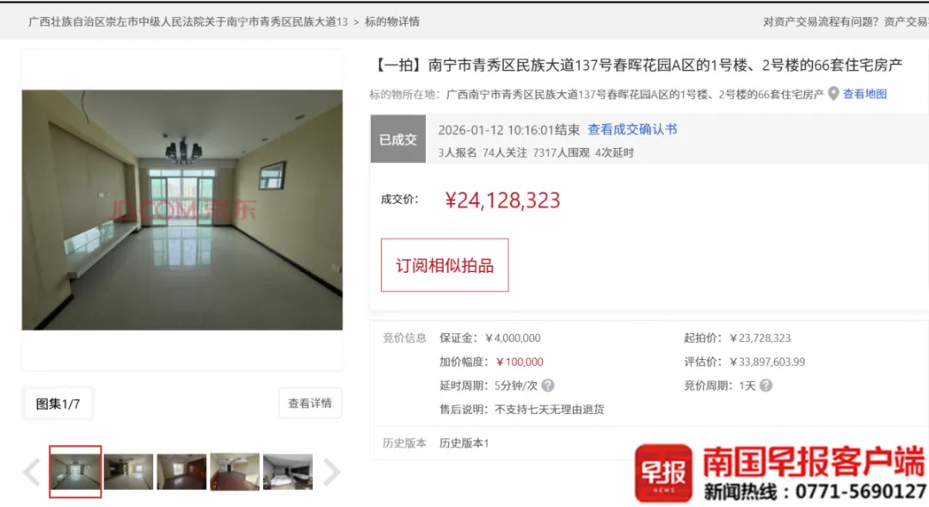Open 历史版本1 entry
Image resolution: width=929 pixels, height=507 pixels.
(x=464, y=443)
